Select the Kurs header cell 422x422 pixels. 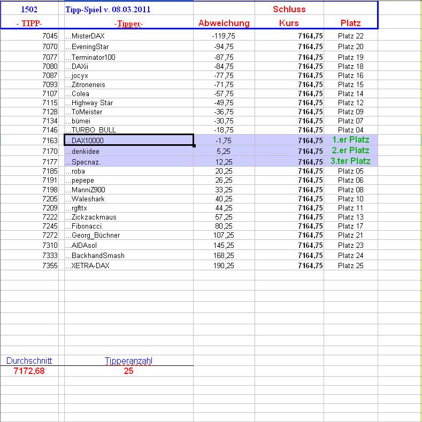[289, 23]
